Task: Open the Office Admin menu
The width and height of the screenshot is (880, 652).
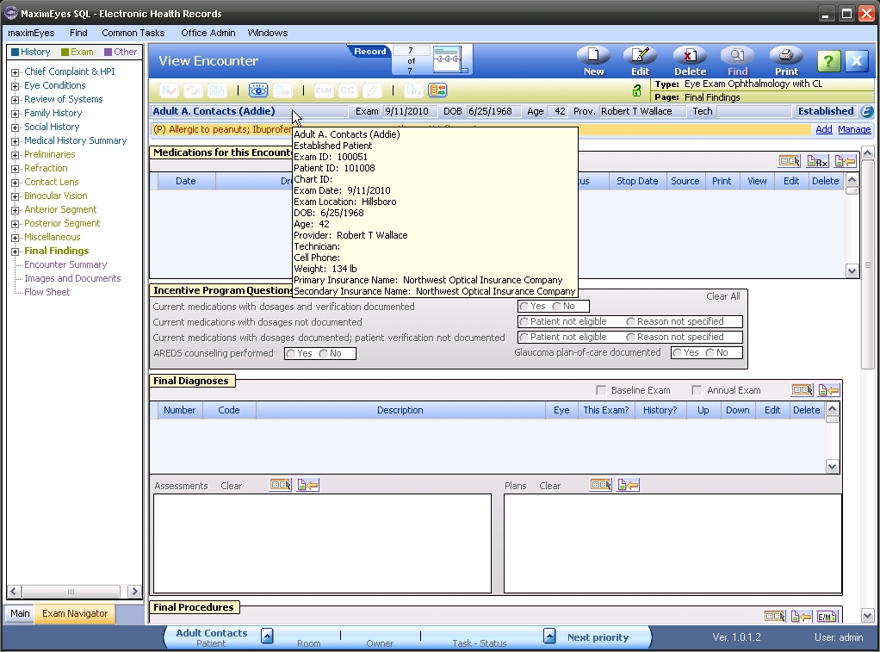Action: click(x=208, y=33)
